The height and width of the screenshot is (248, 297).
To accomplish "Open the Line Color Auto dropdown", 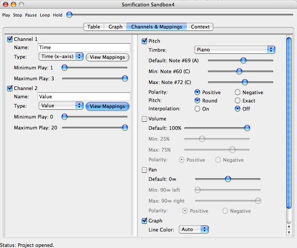I will click(x=194, y=230).
